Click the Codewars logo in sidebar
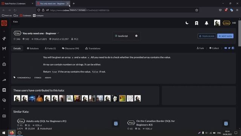Image resolution: width=241 pixels, height=136 pixels. tap(4, 23)
